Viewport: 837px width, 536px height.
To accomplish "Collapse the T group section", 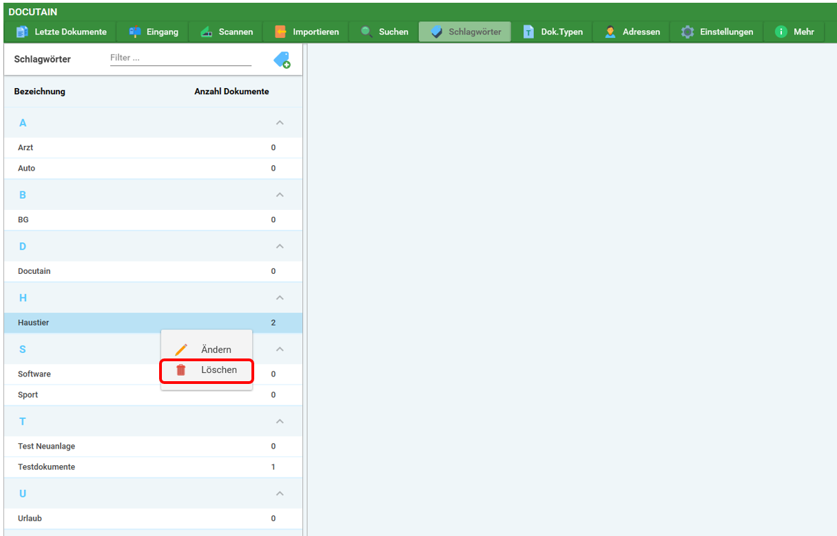I will click(280, 421).
